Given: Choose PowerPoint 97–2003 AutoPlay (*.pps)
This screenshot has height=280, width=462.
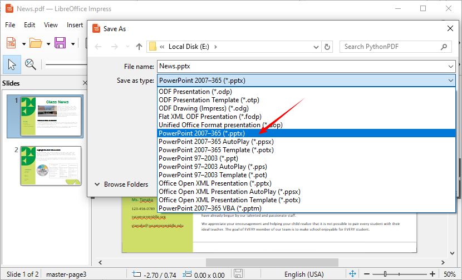Looking at the screenshot, I should 307,167.
